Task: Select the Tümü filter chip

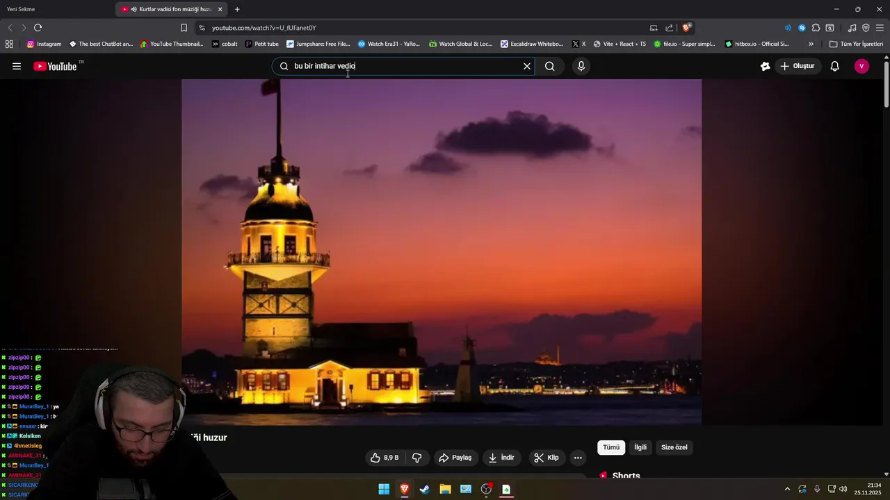Action: click(x=611, y=447)
